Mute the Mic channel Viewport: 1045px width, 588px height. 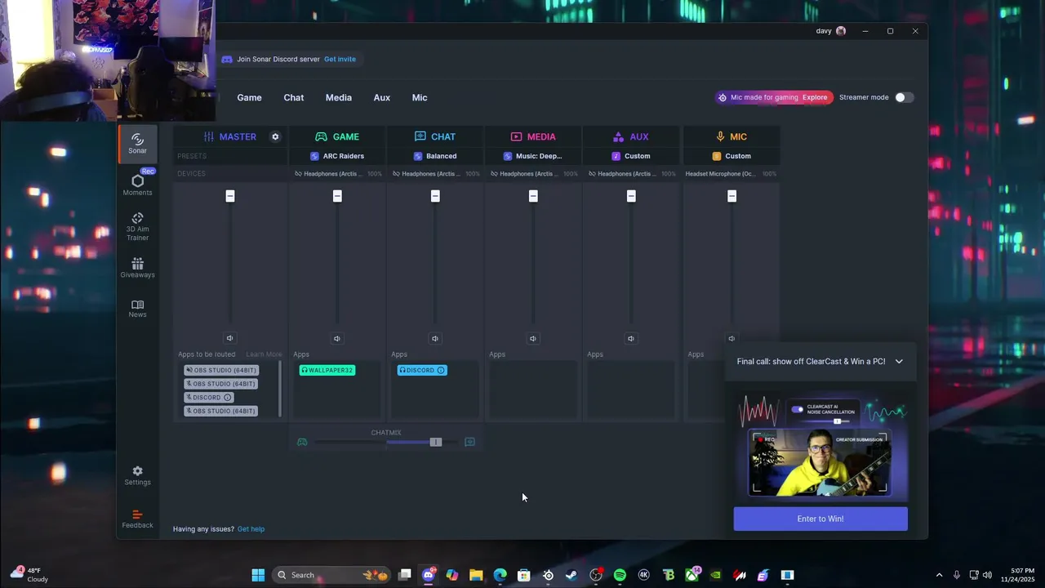(x=731, y=338)
